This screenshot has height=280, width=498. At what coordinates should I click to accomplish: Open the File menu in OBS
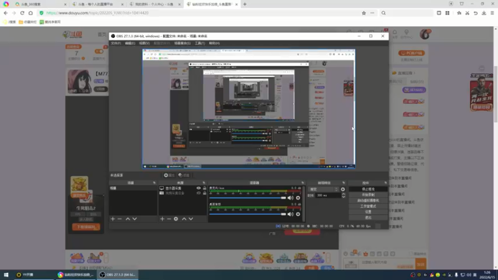click(116, 43)
